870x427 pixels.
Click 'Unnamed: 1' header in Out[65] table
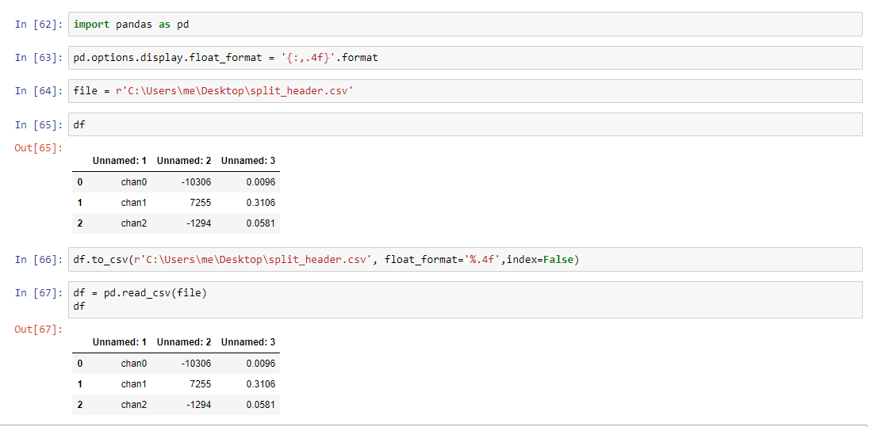tap(120, 161)
